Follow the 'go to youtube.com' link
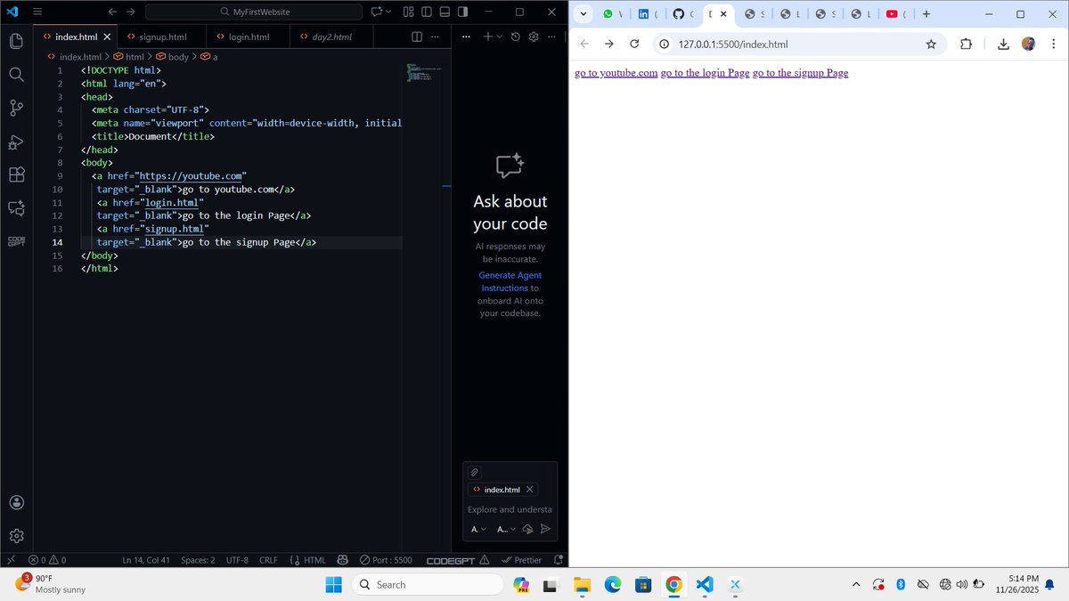The image size is (1069, 601). click(616, 72)
